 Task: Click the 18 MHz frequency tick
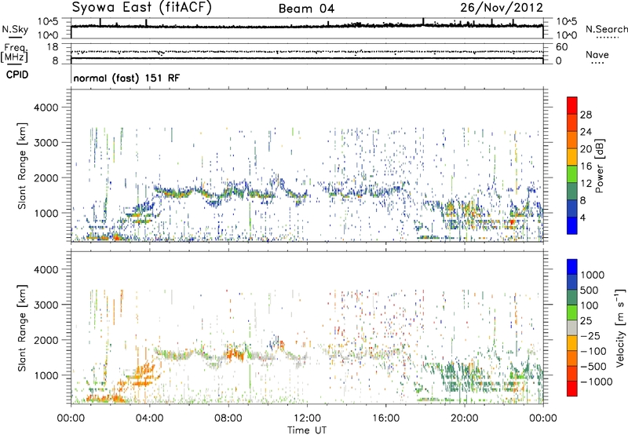click(53, 47)
